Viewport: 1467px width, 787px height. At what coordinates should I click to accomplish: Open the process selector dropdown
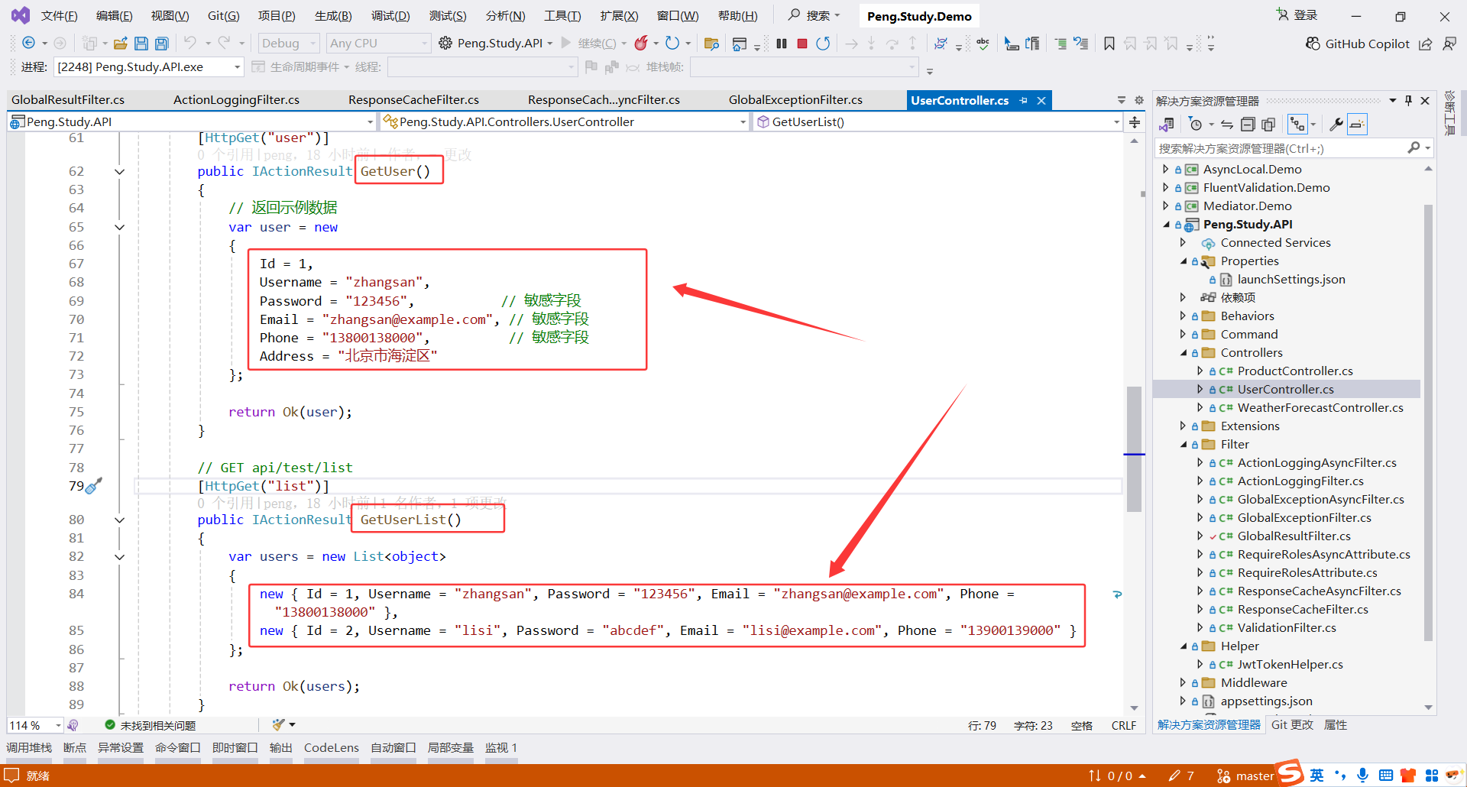pos(149,67)
